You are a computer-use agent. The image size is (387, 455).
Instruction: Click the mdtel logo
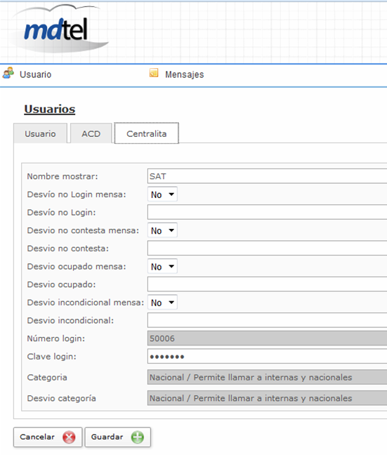pyautogui.click(x=57, y=29)
